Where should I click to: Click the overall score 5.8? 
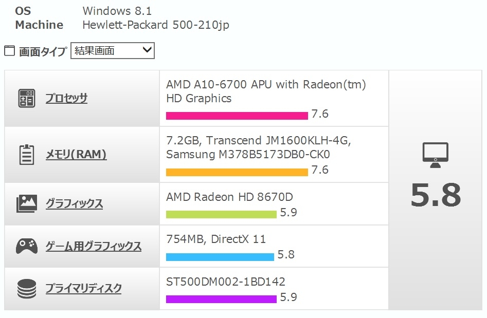tap(435, 195)
